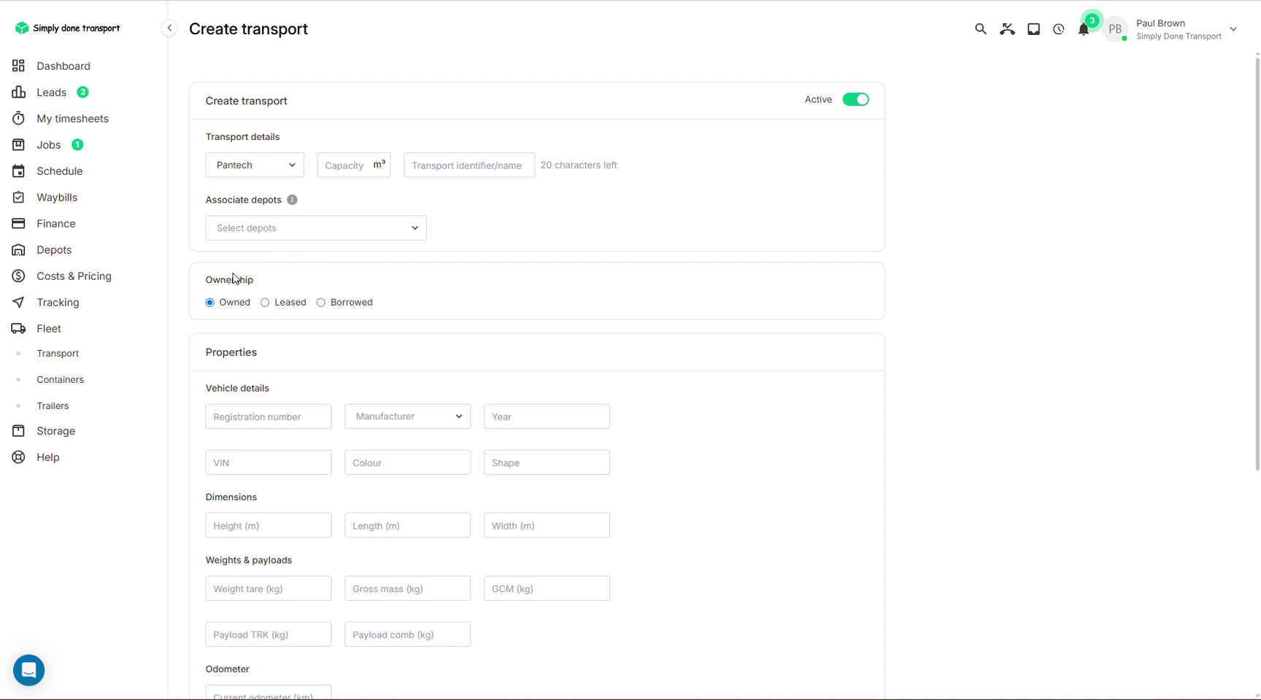This screenshot has width=1261, height=700.
Task: Open the Manufacturer dropdown
Action: click(x=407, y=416)
